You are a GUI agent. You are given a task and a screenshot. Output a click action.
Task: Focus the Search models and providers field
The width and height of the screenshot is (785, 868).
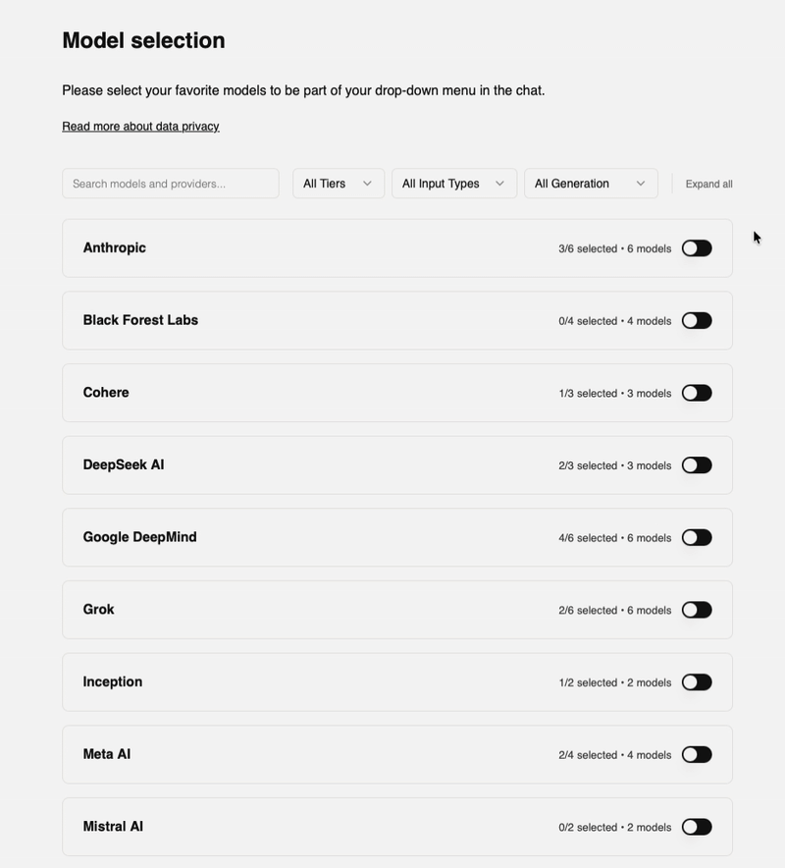click(170, 184)
